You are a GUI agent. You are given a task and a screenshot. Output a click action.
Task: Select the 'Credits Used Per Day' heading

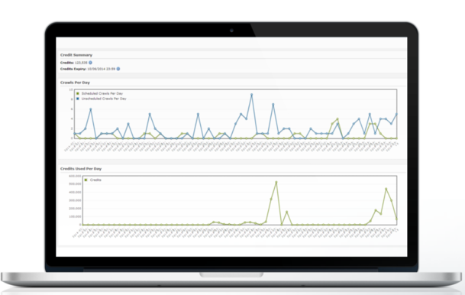[81, 169]
